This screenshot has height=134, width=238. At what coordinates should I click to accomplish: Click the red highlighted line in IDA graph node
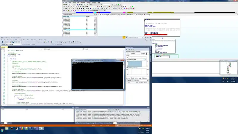click(x=156, y=35)
